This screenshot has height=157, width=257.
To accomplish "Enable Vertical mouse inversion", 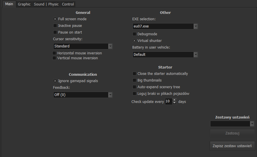I will click(54, 58).
